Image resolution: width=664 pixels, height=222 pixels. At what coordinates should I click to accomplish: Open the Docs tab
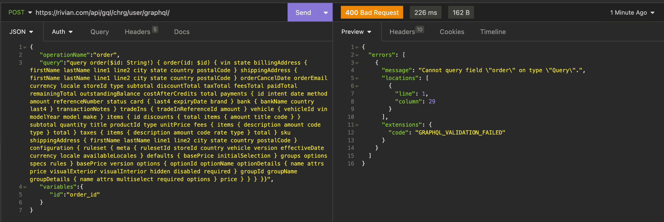(x=182, y=32)
